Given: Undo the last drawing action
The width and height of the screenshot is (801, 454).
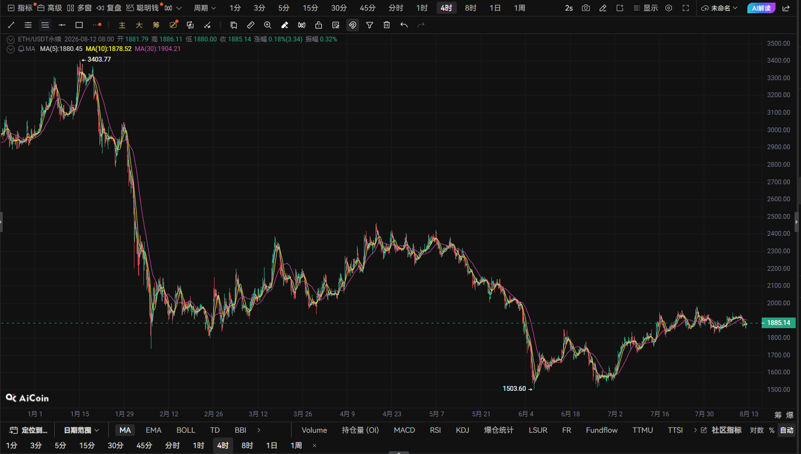Looking at the screenshot, I should [x=404, y=25].
